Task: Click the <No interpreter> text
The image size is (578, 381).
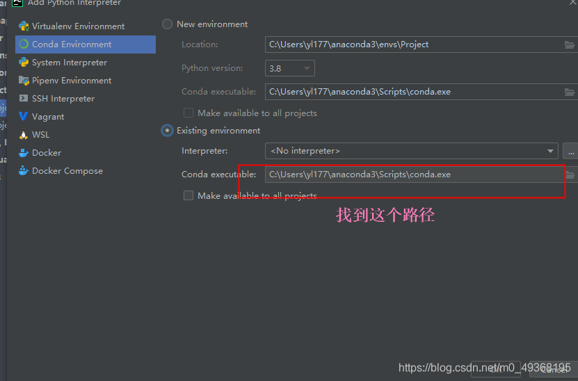Action: tap(305, 151)
